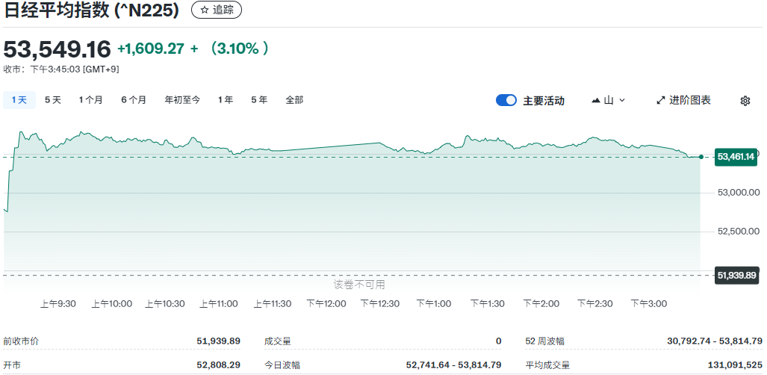Click the 上午9:30 time axis label

pos(58,303)
